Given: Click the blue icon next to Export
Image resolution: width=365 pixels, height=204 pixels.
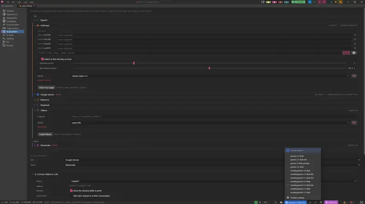Looking at the screenshot, I should pos(310,2).
